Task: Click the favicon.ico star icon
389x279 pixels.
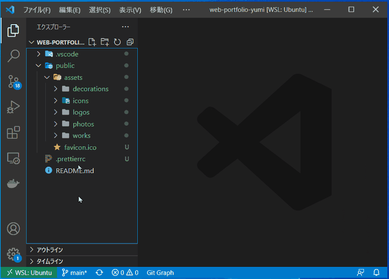Action: tap(57, 147)
